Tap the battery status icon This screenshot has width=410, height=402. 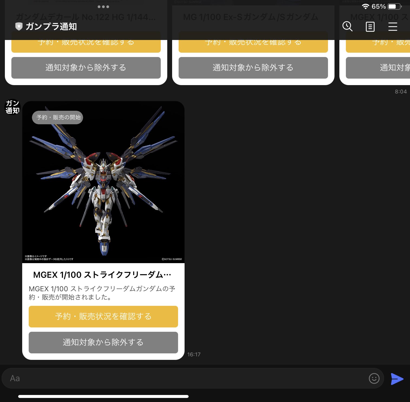395,6
